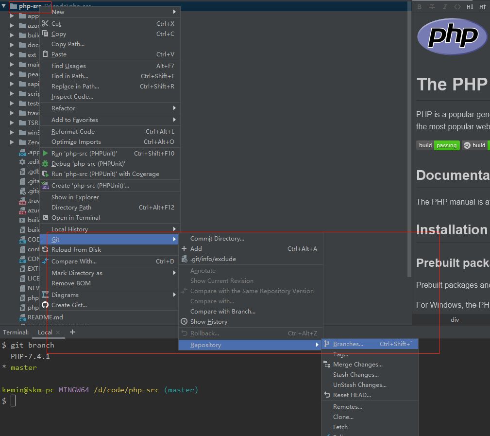Open a new terminal tab with plus
This screenshot has width=490, height=436.
point(72,332)
